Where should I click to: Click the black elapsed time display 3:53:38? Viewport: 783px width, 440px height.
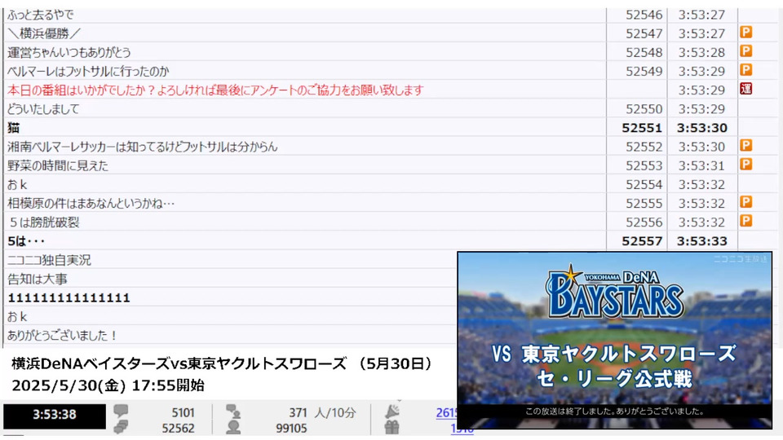coord(55,415)
